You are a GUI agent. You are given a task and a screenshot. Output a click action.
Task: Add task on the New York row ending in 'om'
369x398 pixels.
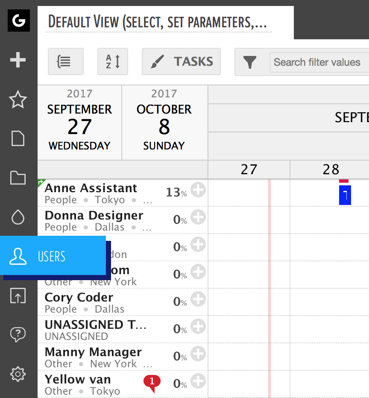click(198, 272)
